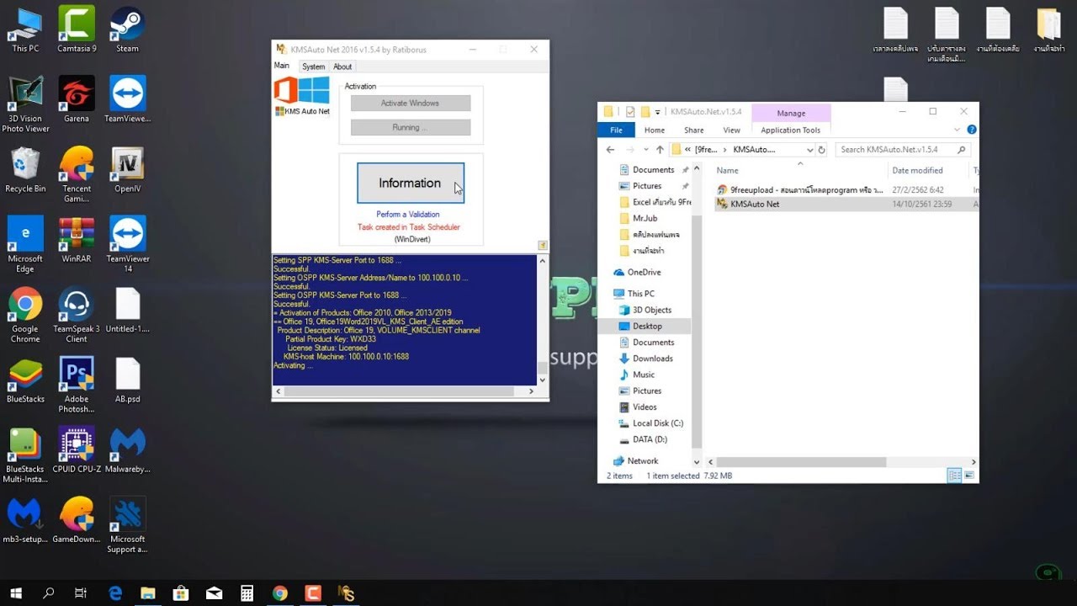
Task: Select the Garena desktop shortcut
Action: pyautogui.click(x=77, y=100)
